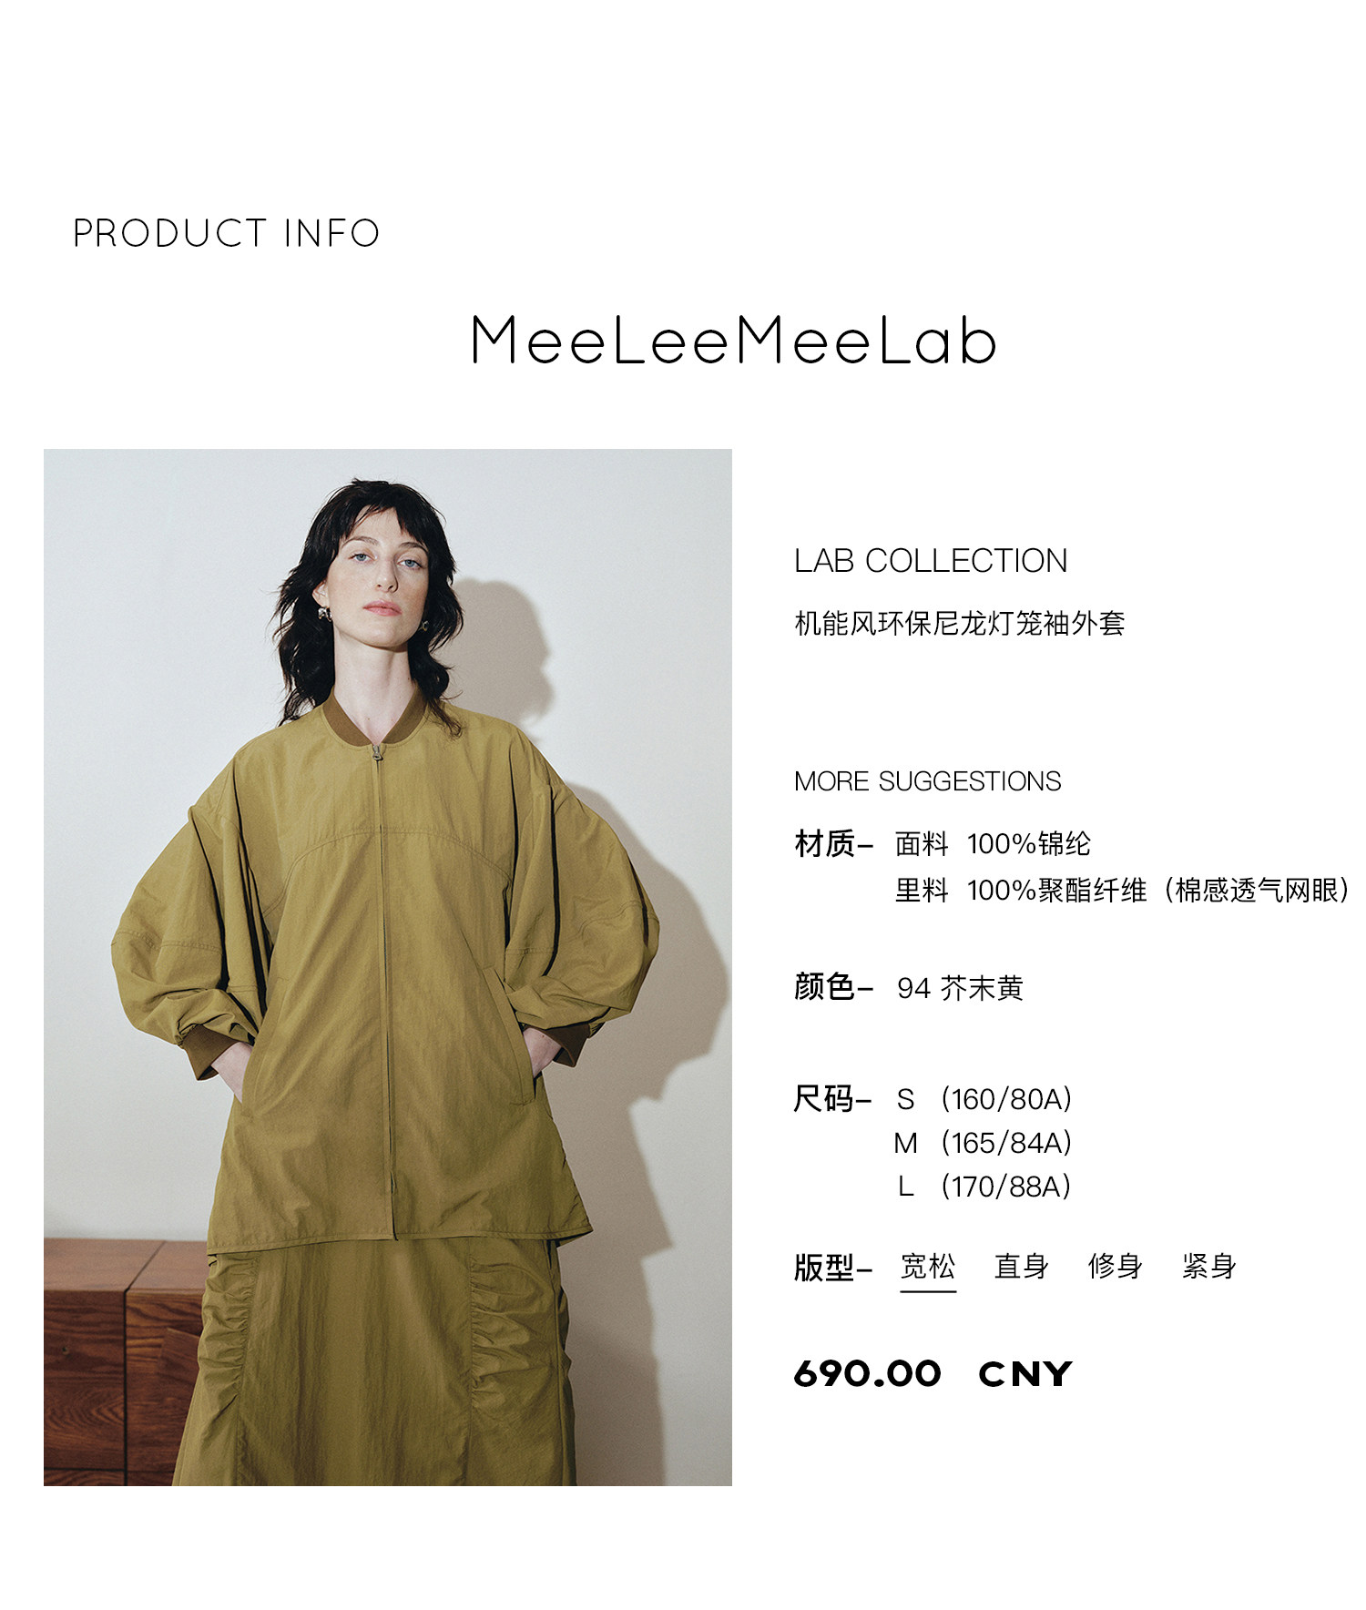Click the 里料 100%聚酯纤维 lining line
Screen dimensions: 1366x1610
point(1122,890)
